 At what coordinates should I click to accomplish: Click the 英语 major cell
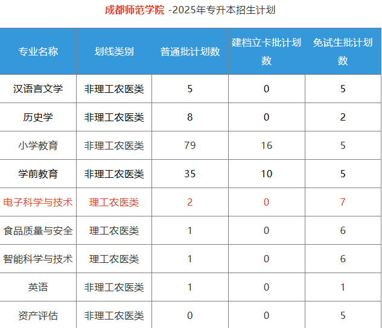[38, 288]
